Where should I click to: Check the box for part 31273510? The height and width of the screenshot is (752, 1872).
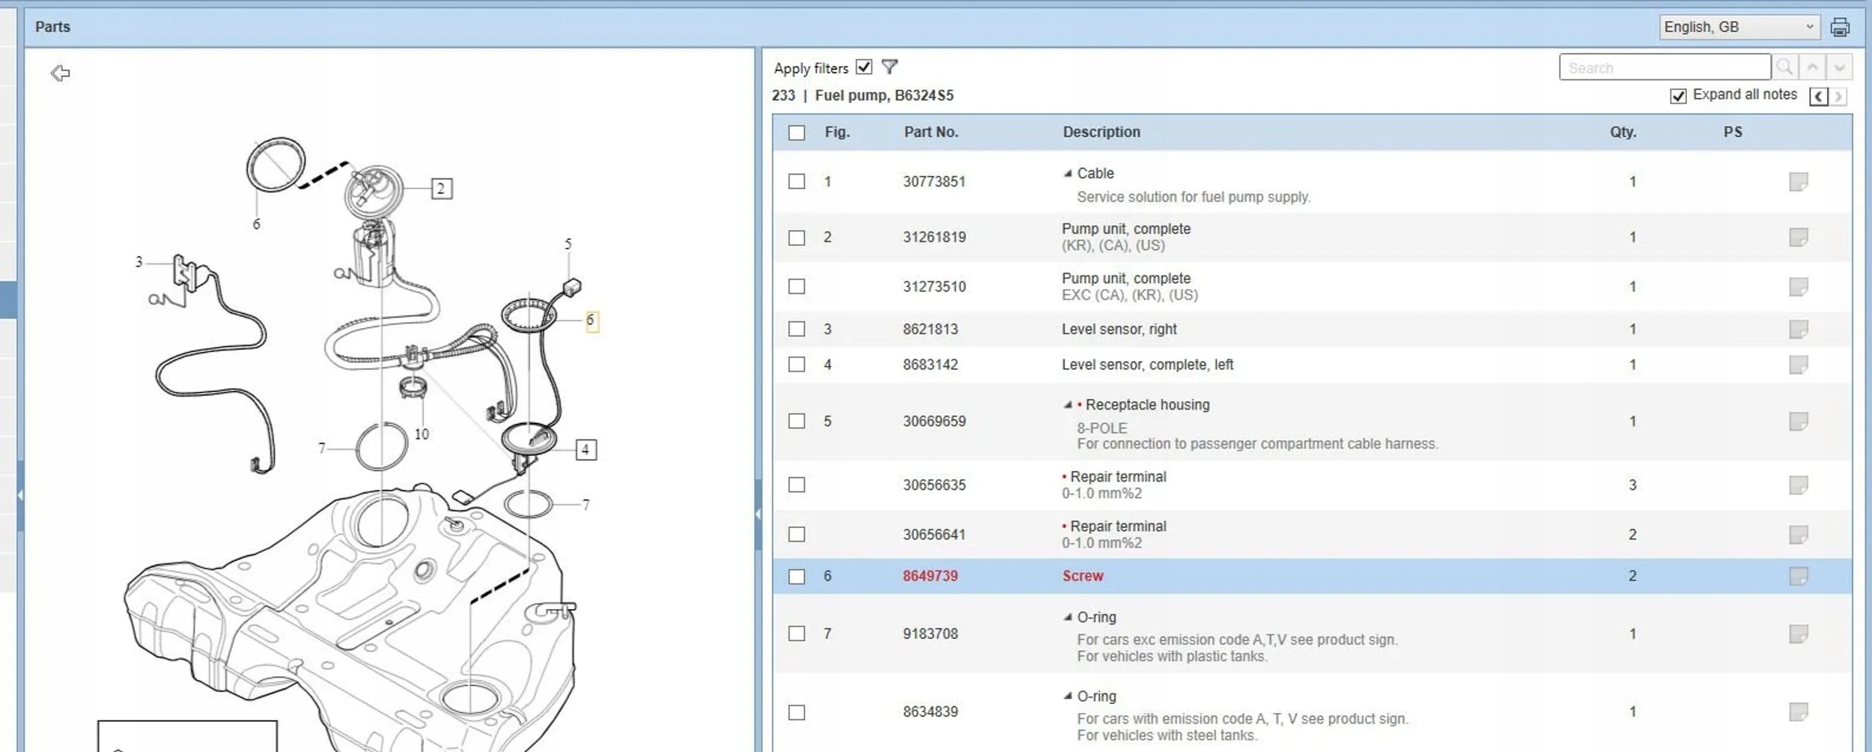click(797, 287)
